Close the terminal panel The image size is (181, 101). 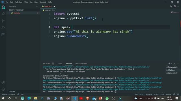pyautogui.click(x=178, y=63)
